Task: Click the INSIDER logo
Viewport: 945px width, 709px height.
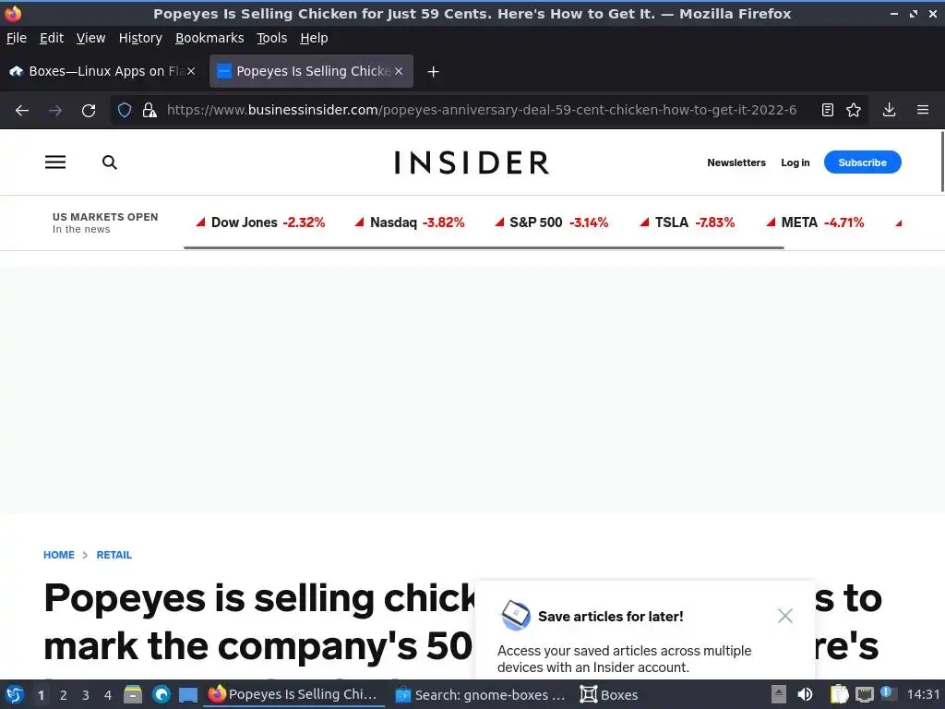Action: 472,162
